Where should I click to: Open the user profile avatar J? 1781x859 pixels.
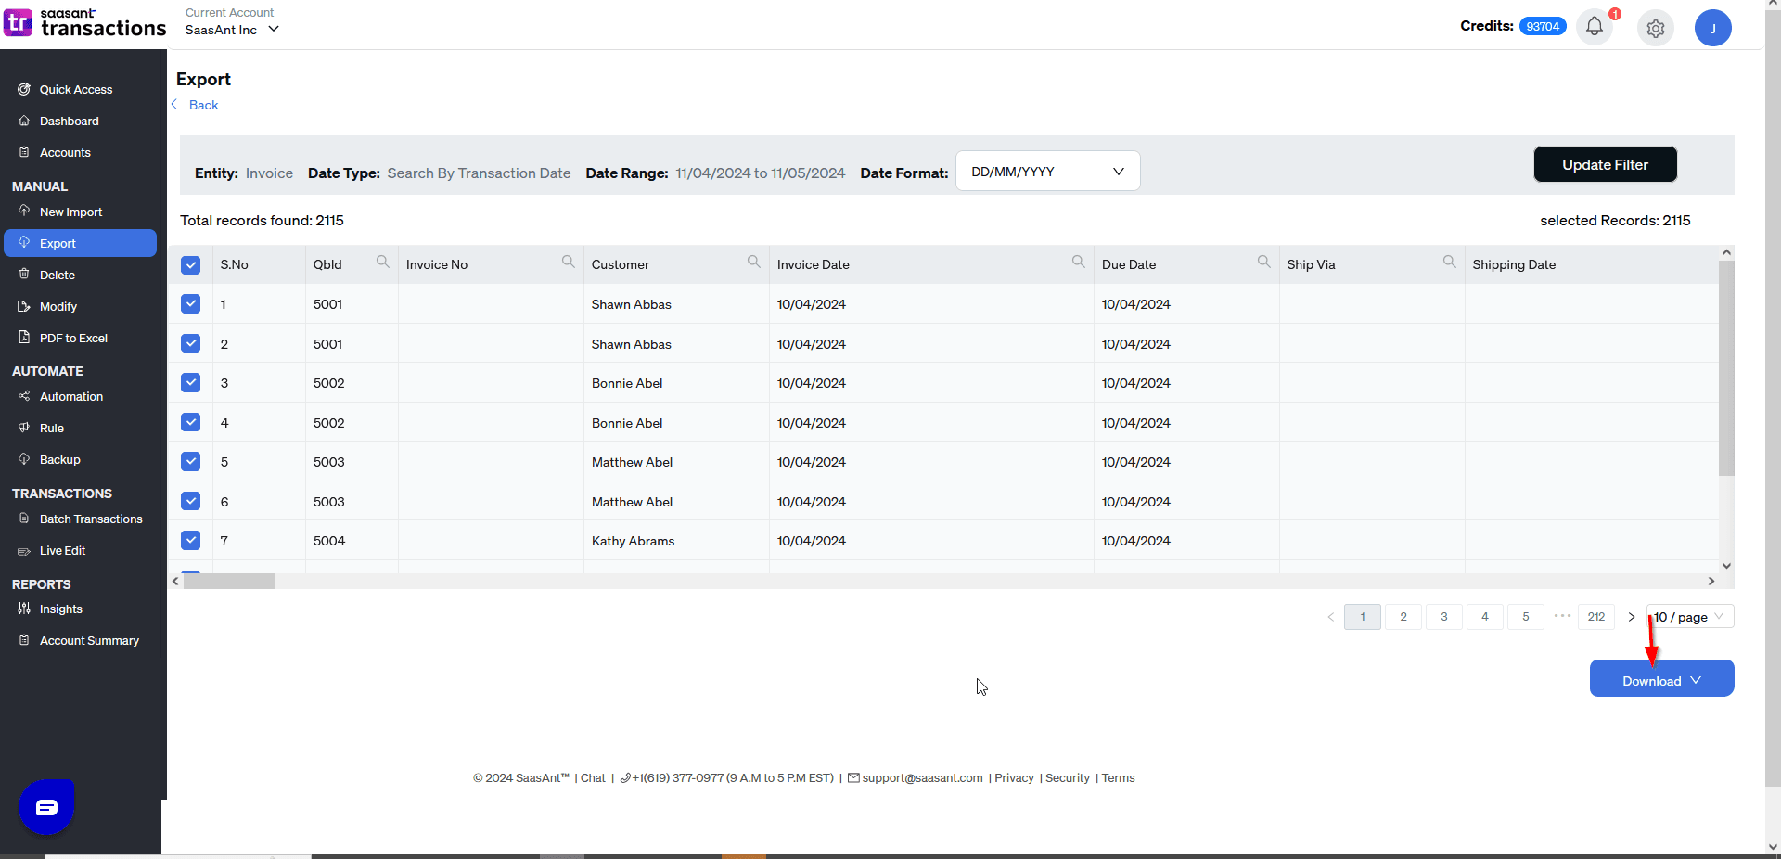(1713, 28)
